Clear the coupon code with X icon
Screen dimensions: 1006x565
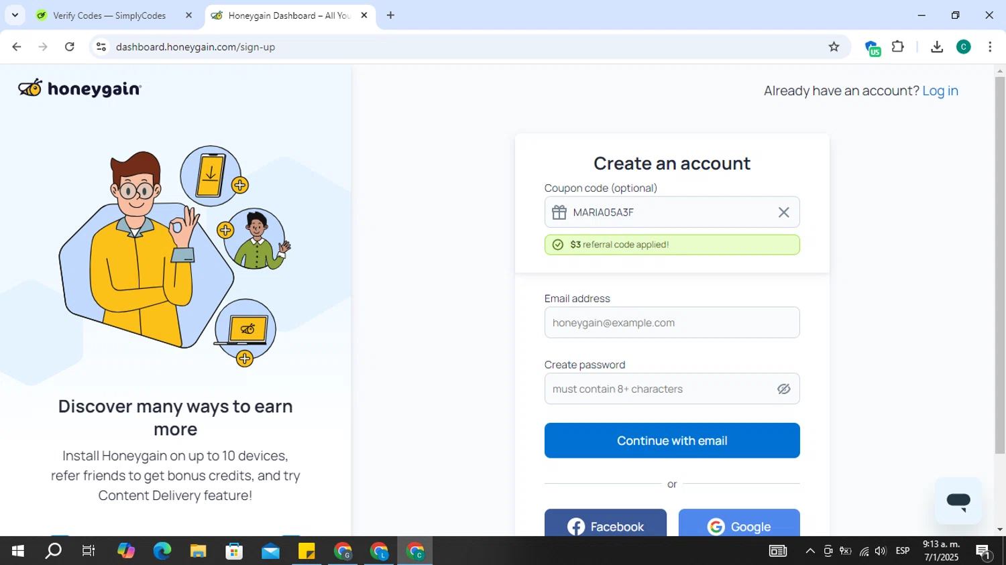783,212
